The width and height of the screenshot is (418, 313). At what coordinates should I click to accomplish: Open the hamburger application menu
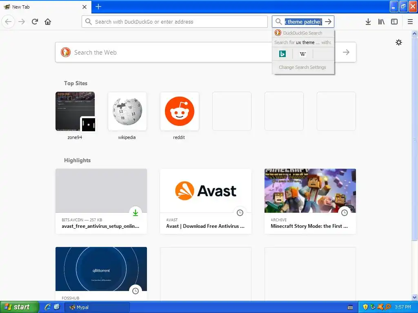tap(410, 22)
